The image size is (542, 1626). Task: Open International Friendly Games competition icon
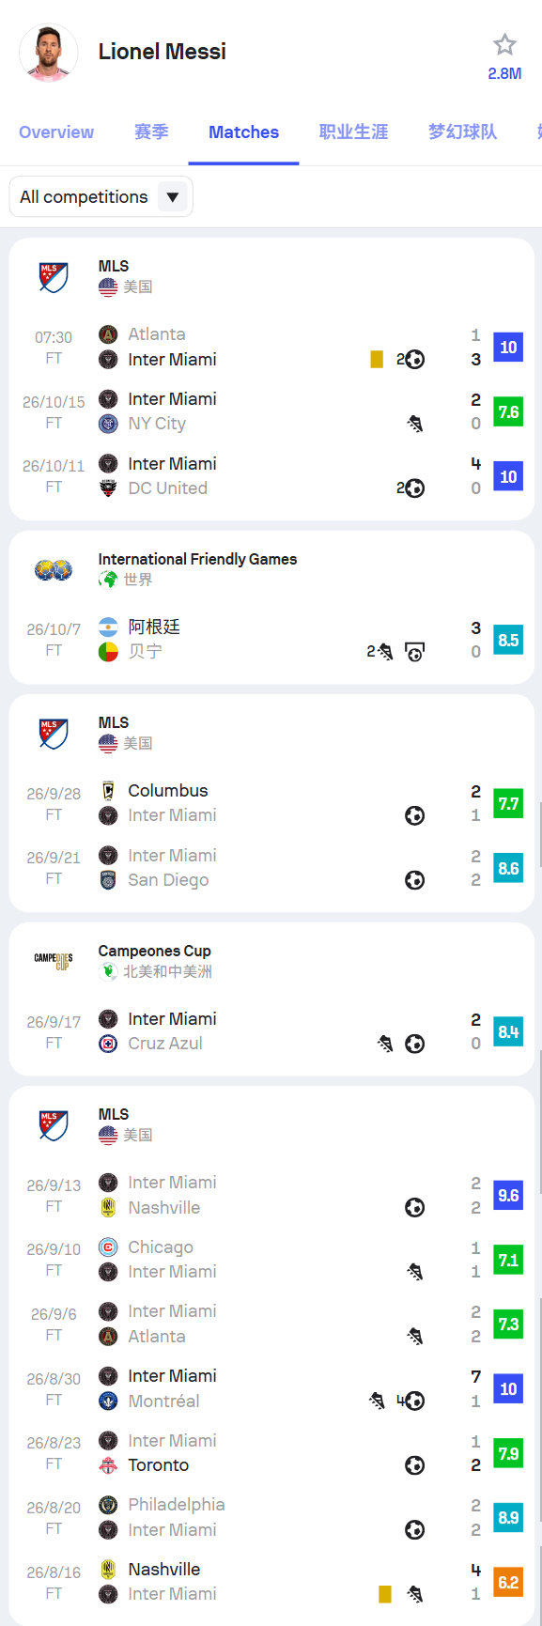click(54, 569)
